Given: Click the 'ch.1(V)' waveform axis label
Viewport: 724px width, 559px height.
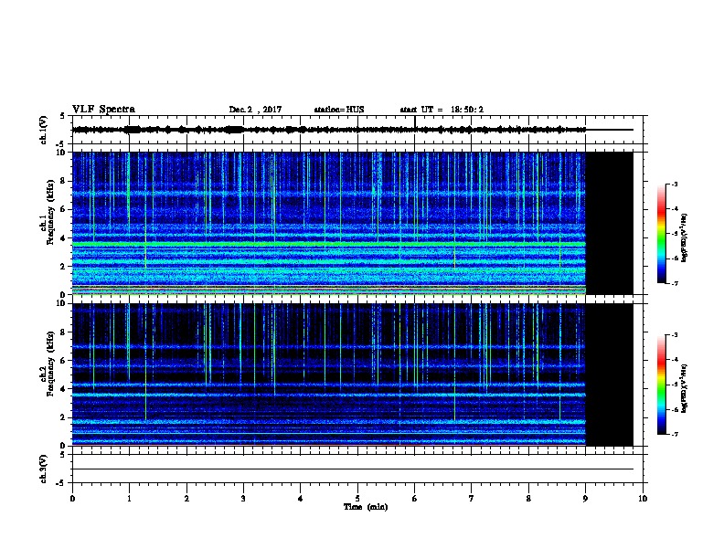Looking at the screenshot, I should coord(44,130).
